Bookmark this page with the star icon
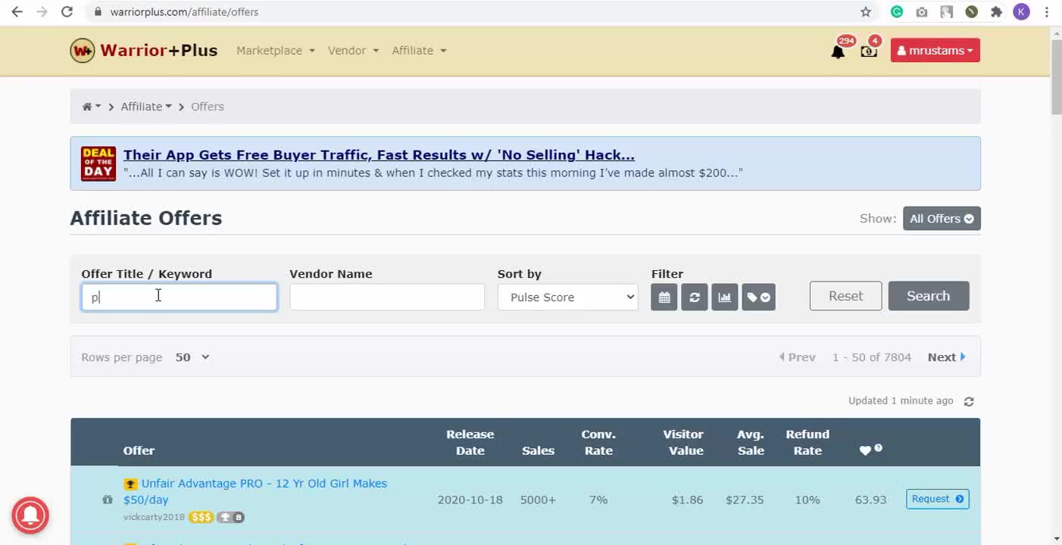 [x=866, y=11]
